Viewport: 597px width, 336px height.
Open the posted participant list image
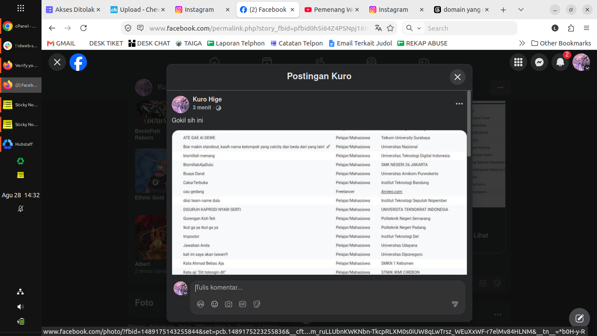click(319, 203)
